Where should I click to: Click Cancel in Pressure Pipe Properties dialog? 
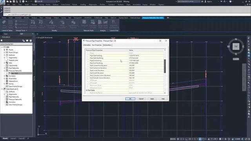[x=141, y=99]
